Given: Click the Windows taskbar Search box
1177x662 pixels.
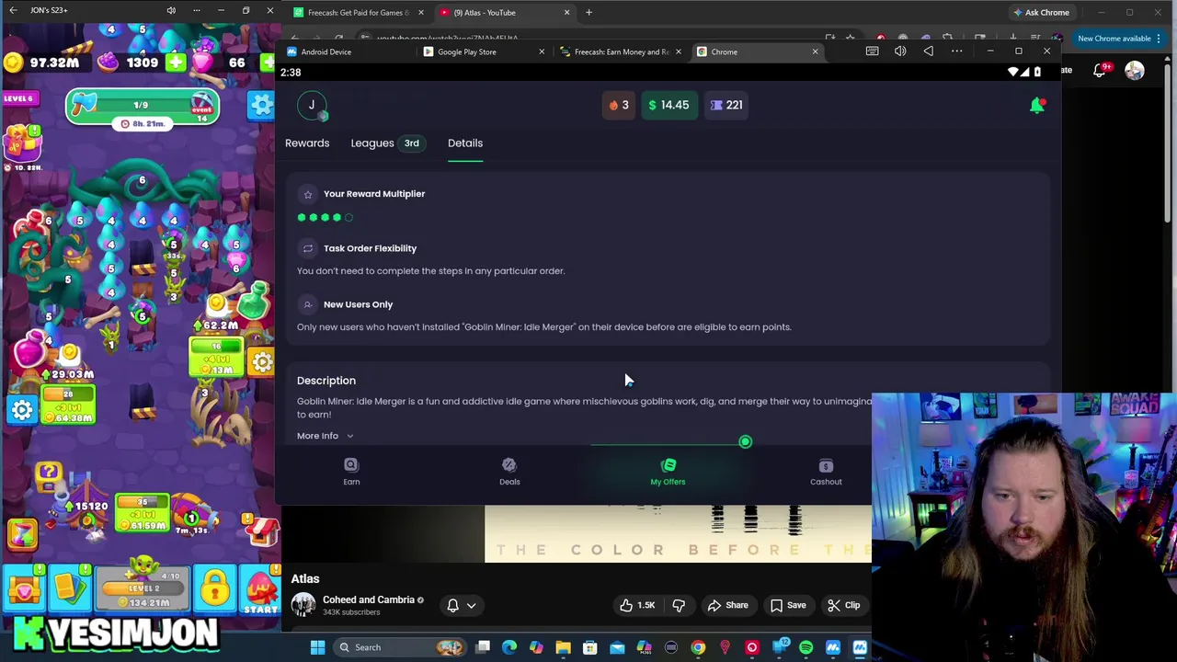Looking at the screenshot, I should coord(397,647).
